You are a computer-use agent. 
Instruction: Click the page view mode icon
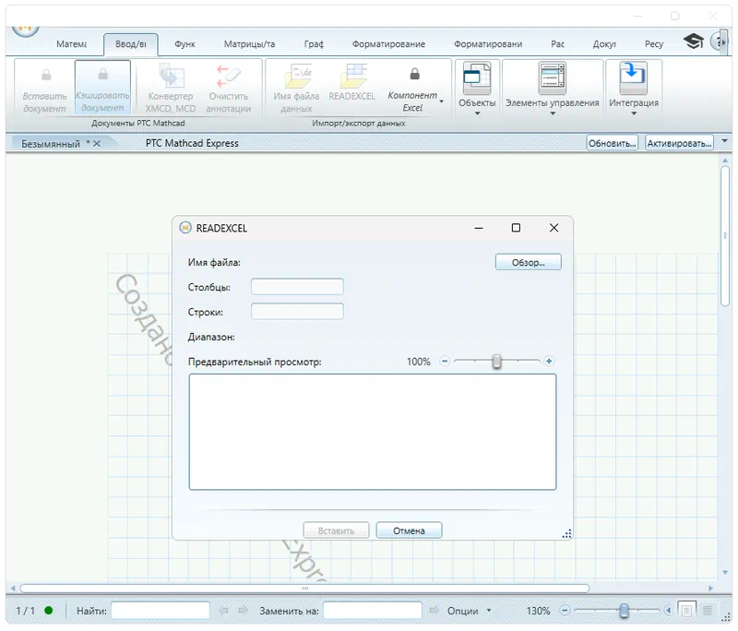686,611
